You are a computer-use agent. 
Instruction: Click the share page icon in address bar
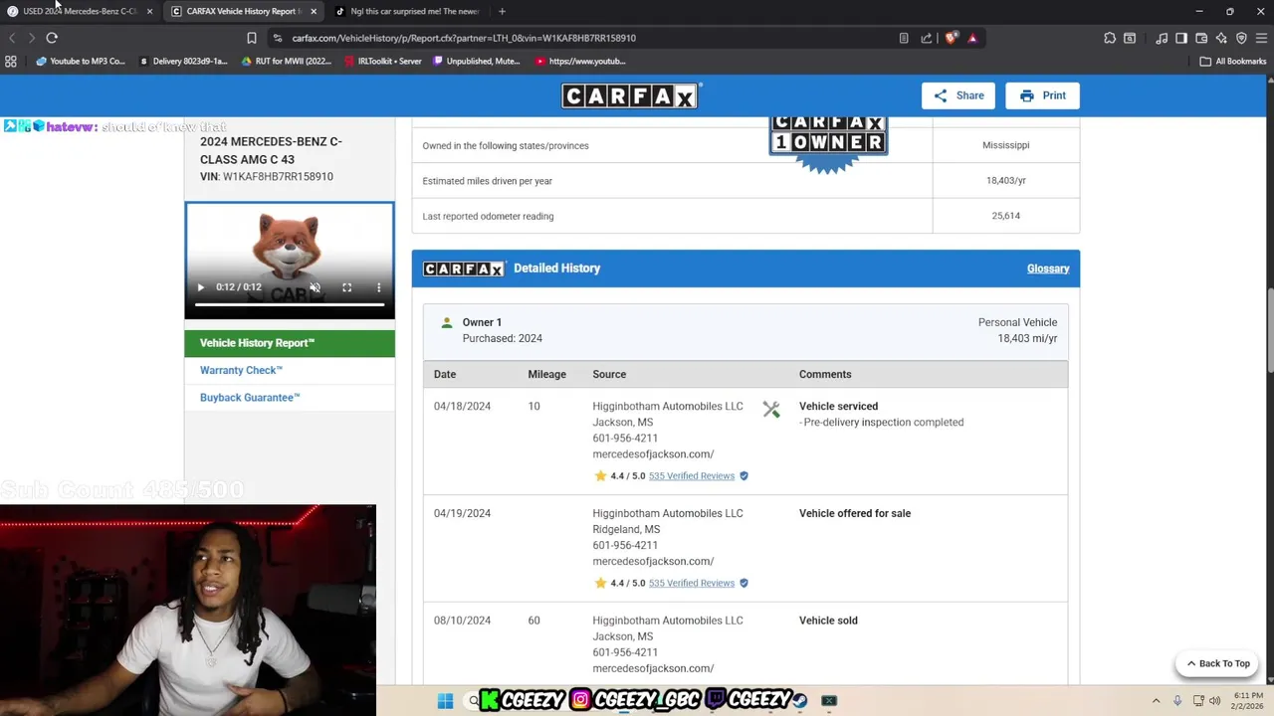pyautogui.click(x=927, y=38)
